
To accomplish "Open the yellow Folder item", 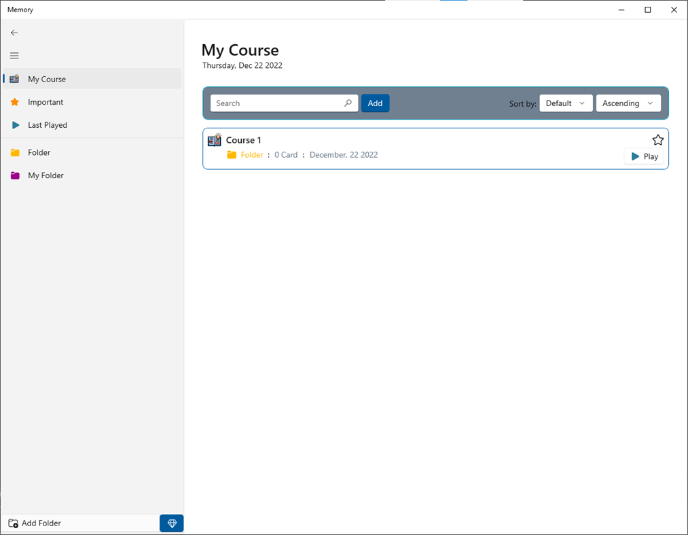I will pyautogui.click(x=92, y=152).
